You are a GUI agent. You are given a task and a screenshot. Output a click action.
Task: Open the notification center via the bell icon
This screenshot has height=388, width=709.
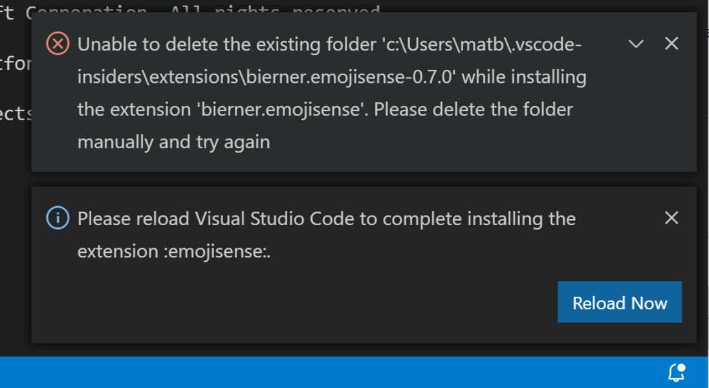click(x=677, y=371)
